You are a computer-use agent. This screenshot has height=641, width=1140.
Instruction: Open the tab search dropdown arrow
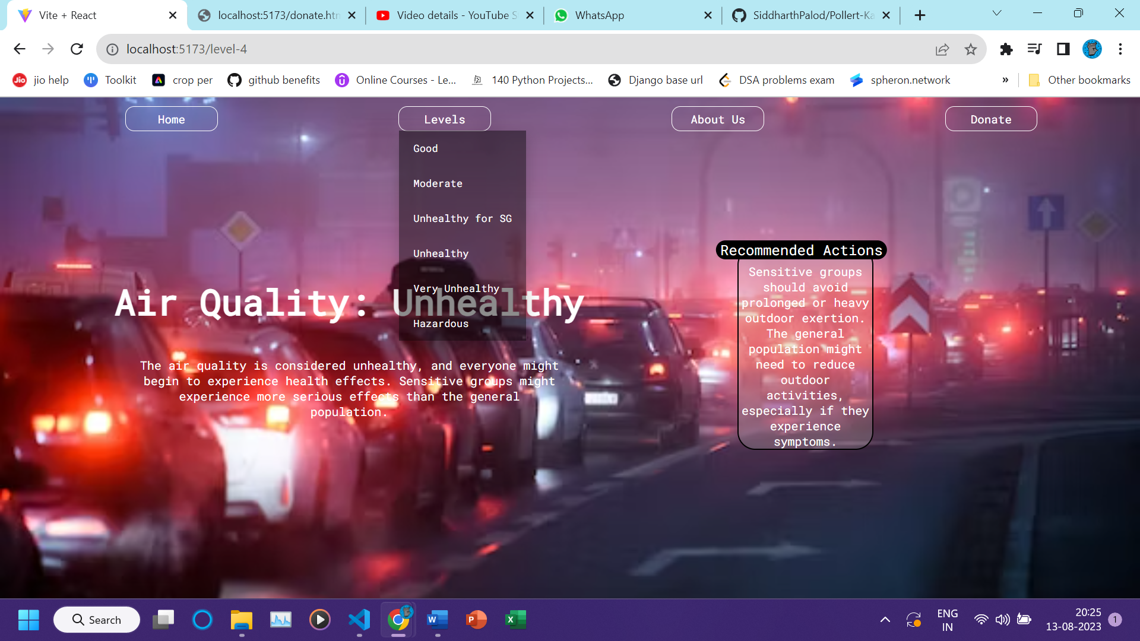pyautogui.click(x=997, y=14)
